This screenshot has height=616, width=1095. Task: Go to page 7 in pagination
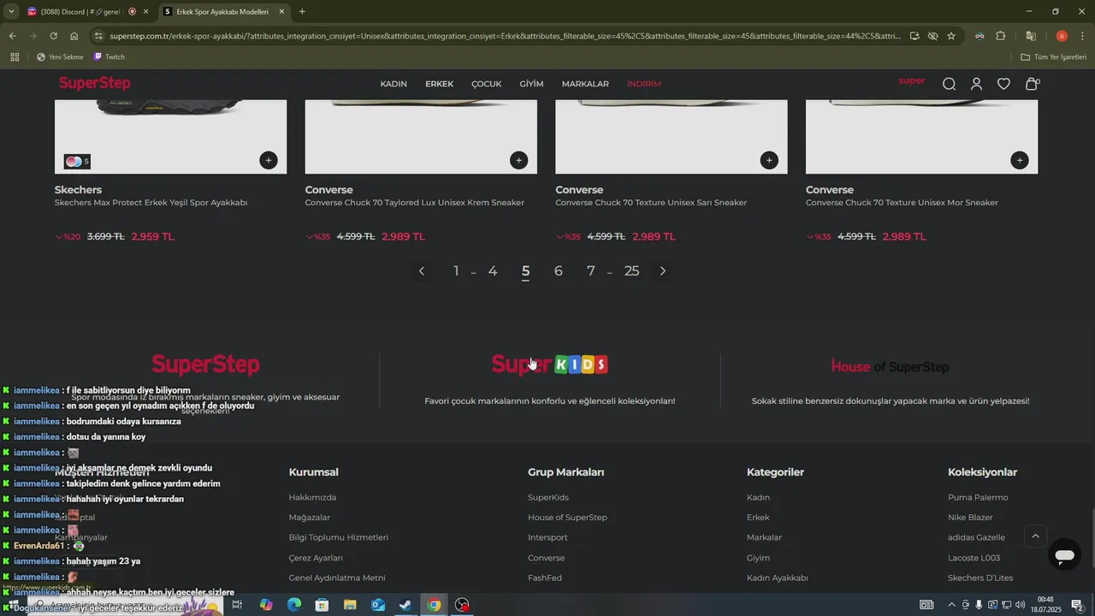pyautogui.click(x=590, y=271)
